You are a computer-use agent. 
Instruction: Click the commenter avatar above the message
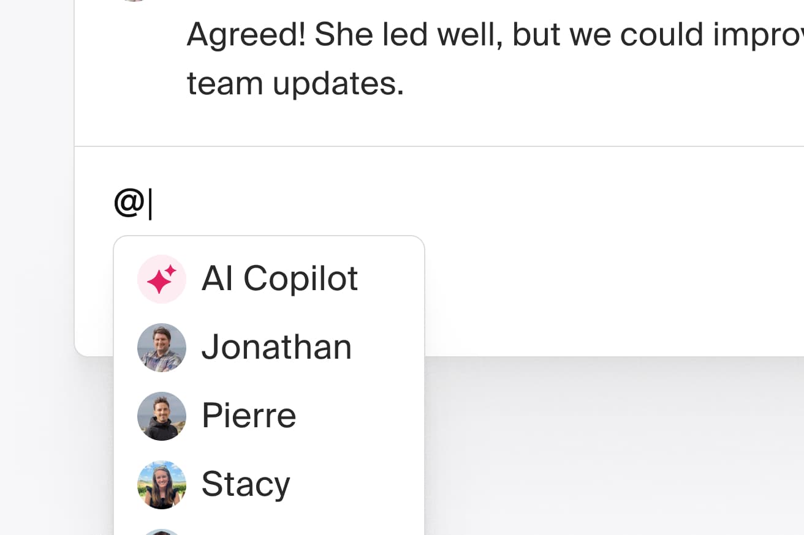[134, 1]
